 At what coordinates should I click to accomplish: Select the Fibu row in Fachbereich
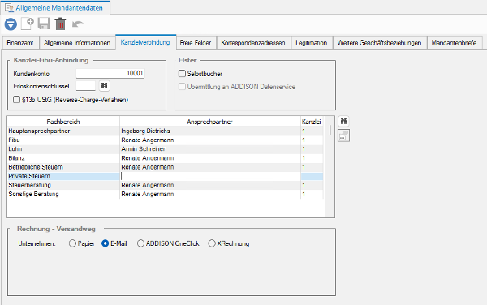tap(63, 140)
